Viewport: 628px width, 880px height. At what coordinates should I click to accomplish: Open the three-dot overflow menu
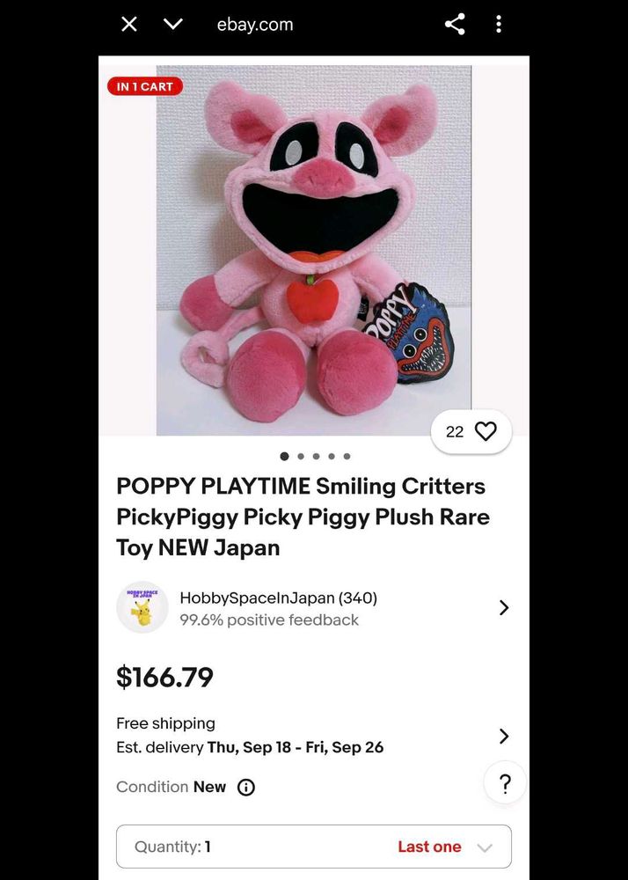point(499,25)
